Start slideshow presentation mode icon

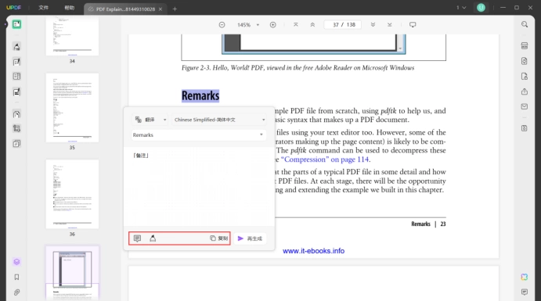[x=413, y=25]
